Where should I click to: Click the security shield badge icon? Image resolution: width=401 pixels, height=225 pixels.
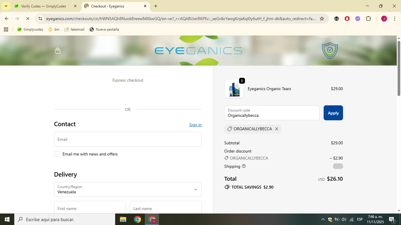330,50
